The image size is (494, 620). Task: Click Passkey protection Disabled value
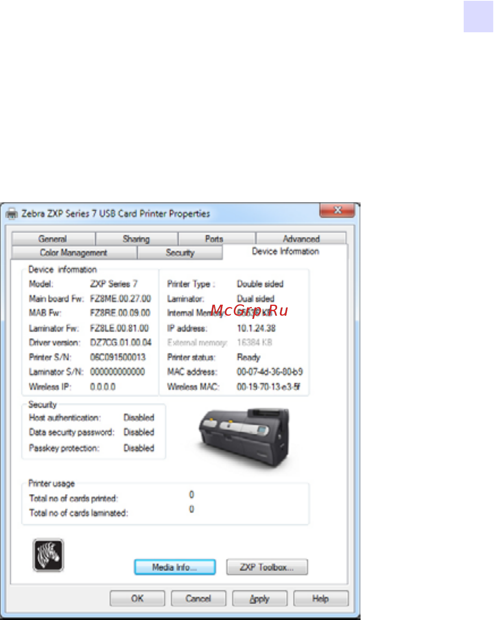pos(139,448)
